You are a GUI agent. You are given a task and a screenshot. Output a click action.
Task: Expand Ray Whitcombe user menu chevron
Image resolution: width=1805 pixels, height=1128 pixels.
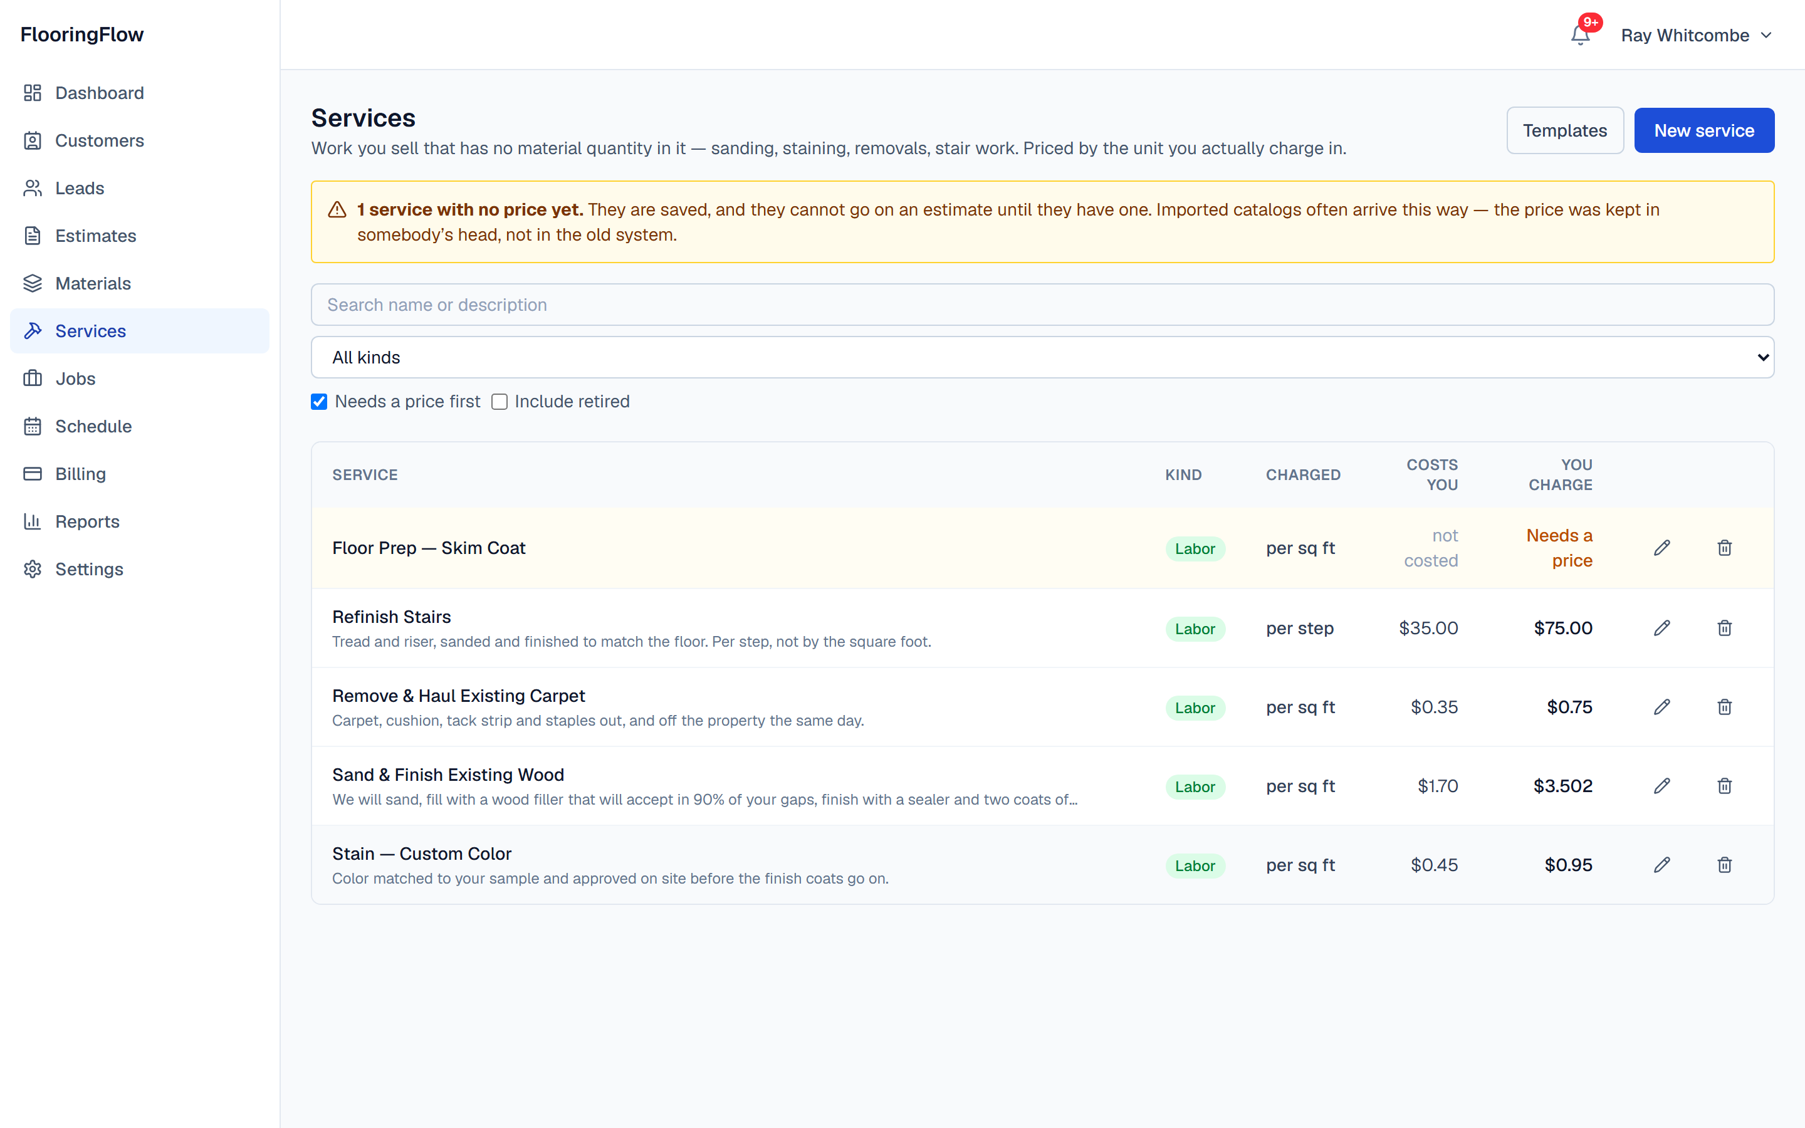1766,35
